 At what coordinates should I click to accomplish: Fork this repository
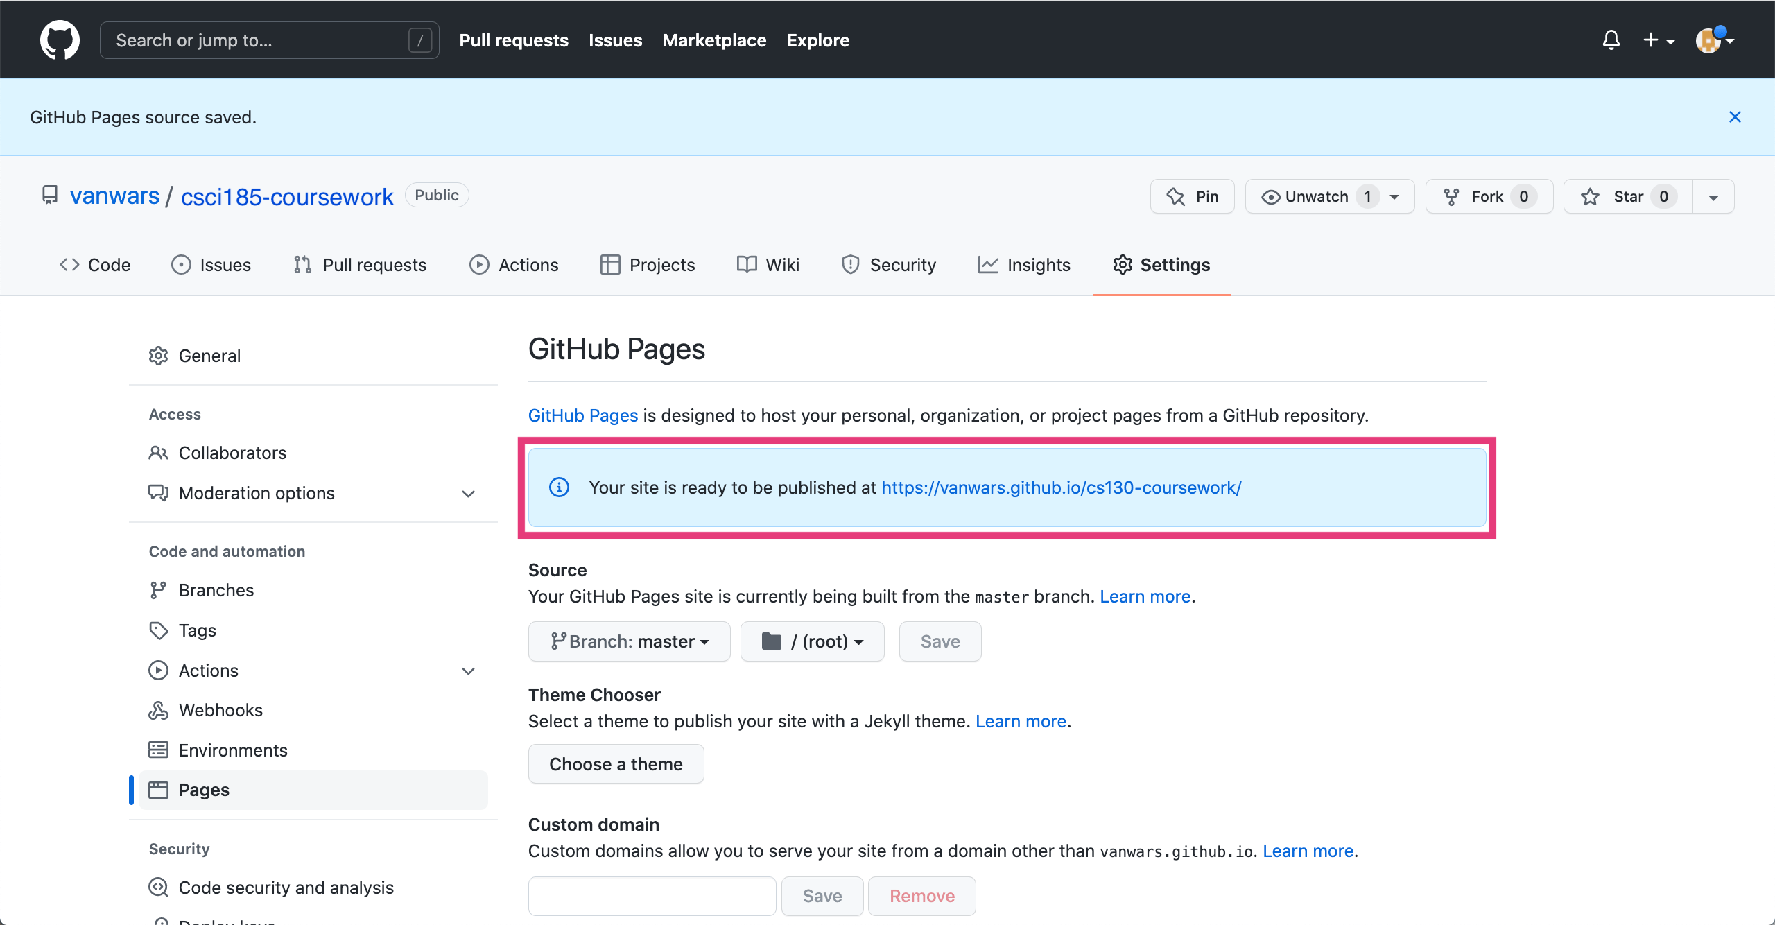1488,196
